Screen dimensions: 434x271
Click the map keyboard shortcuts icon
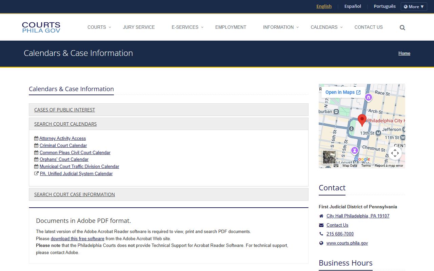tap(336, 166)
